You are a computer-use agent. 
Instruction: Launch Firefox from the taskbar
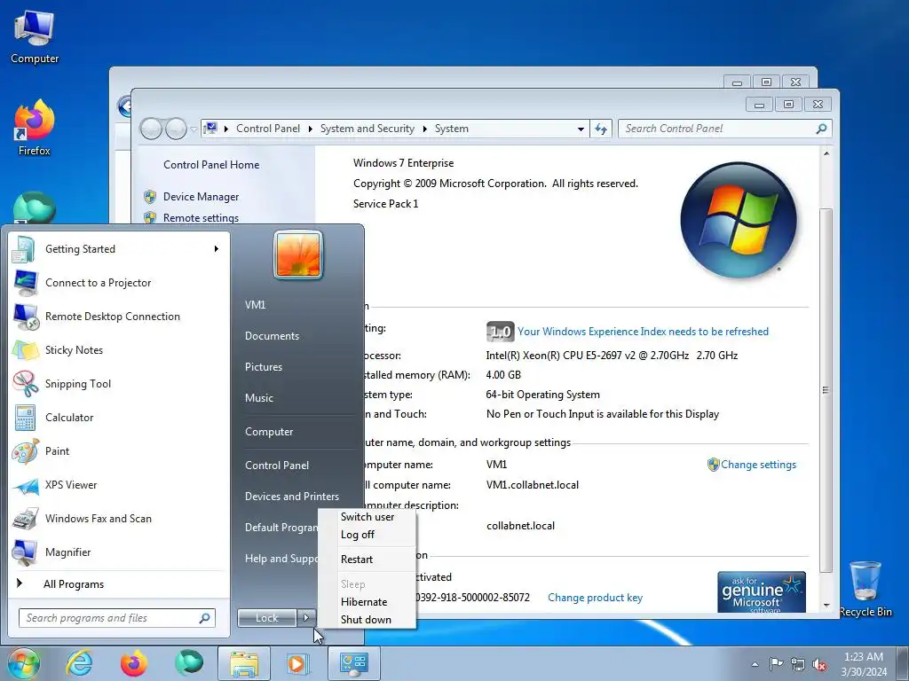134,663
